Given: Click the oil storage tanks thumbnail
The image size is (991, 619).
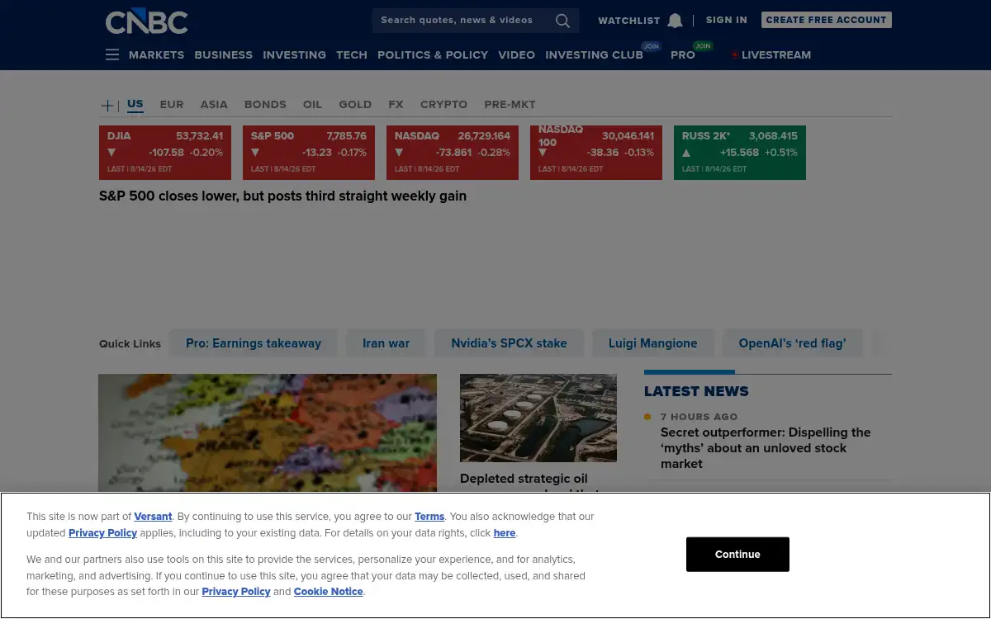Looking at the screenshot, I should (x=538, y=418).
